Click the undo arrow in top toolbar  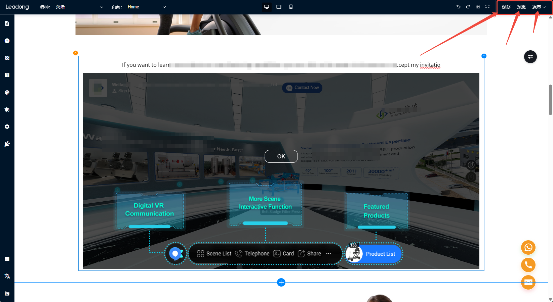coord(458,7)
